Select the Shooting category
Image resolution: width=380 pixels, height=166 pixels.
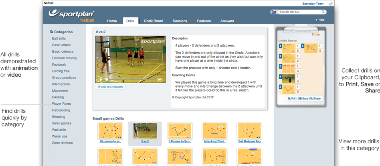(x=59, y=117)
